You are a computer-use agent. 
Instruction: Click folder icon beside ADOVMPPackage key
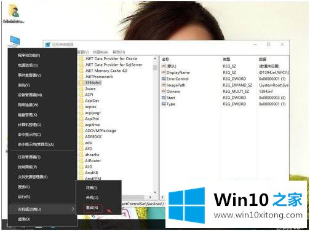[x=82, y=131]
